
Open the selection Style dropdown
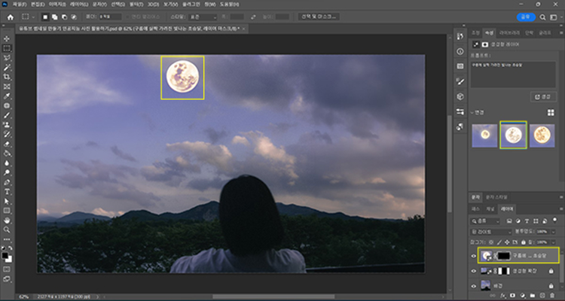click(x=203, y=17)
